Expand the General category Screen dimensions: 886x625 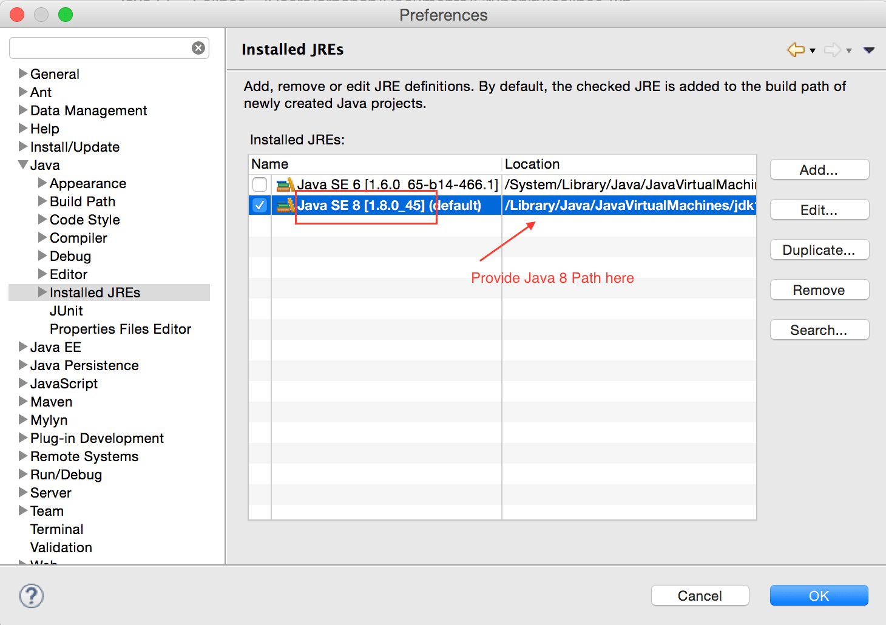pos(22,73)
